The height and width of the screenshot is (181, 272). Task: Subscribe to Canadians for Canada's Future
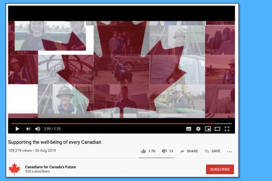point(220,169)
